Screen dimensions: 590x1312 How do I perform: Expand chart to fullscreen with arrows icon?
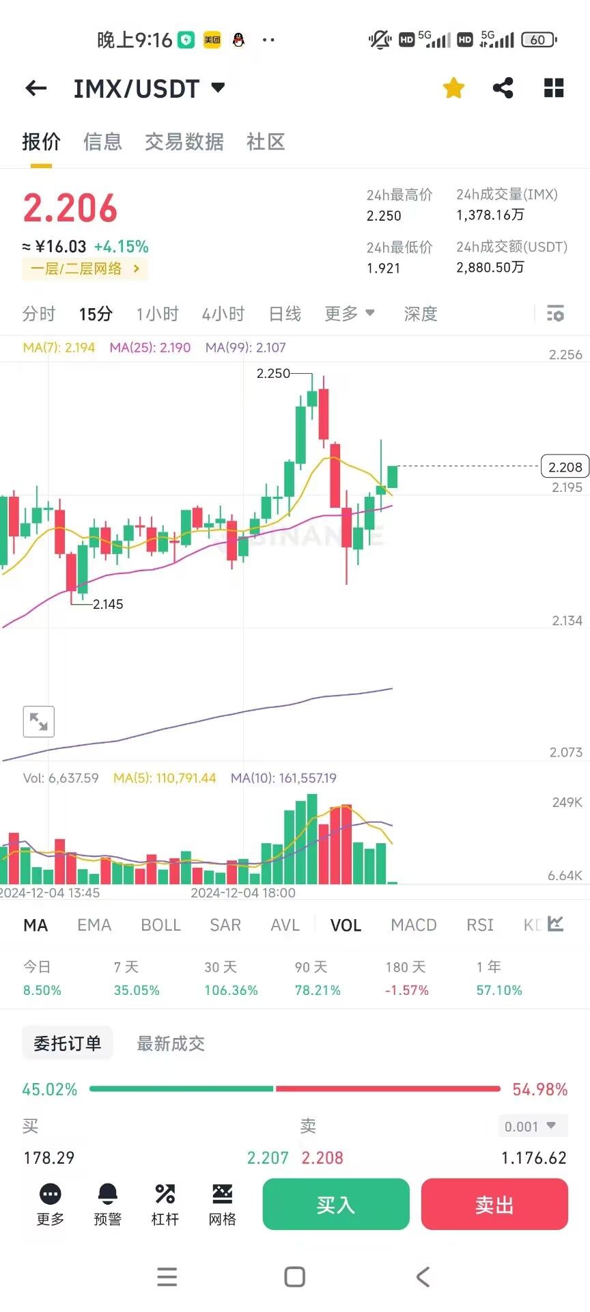pyautogui.click(x=39, y=722)
